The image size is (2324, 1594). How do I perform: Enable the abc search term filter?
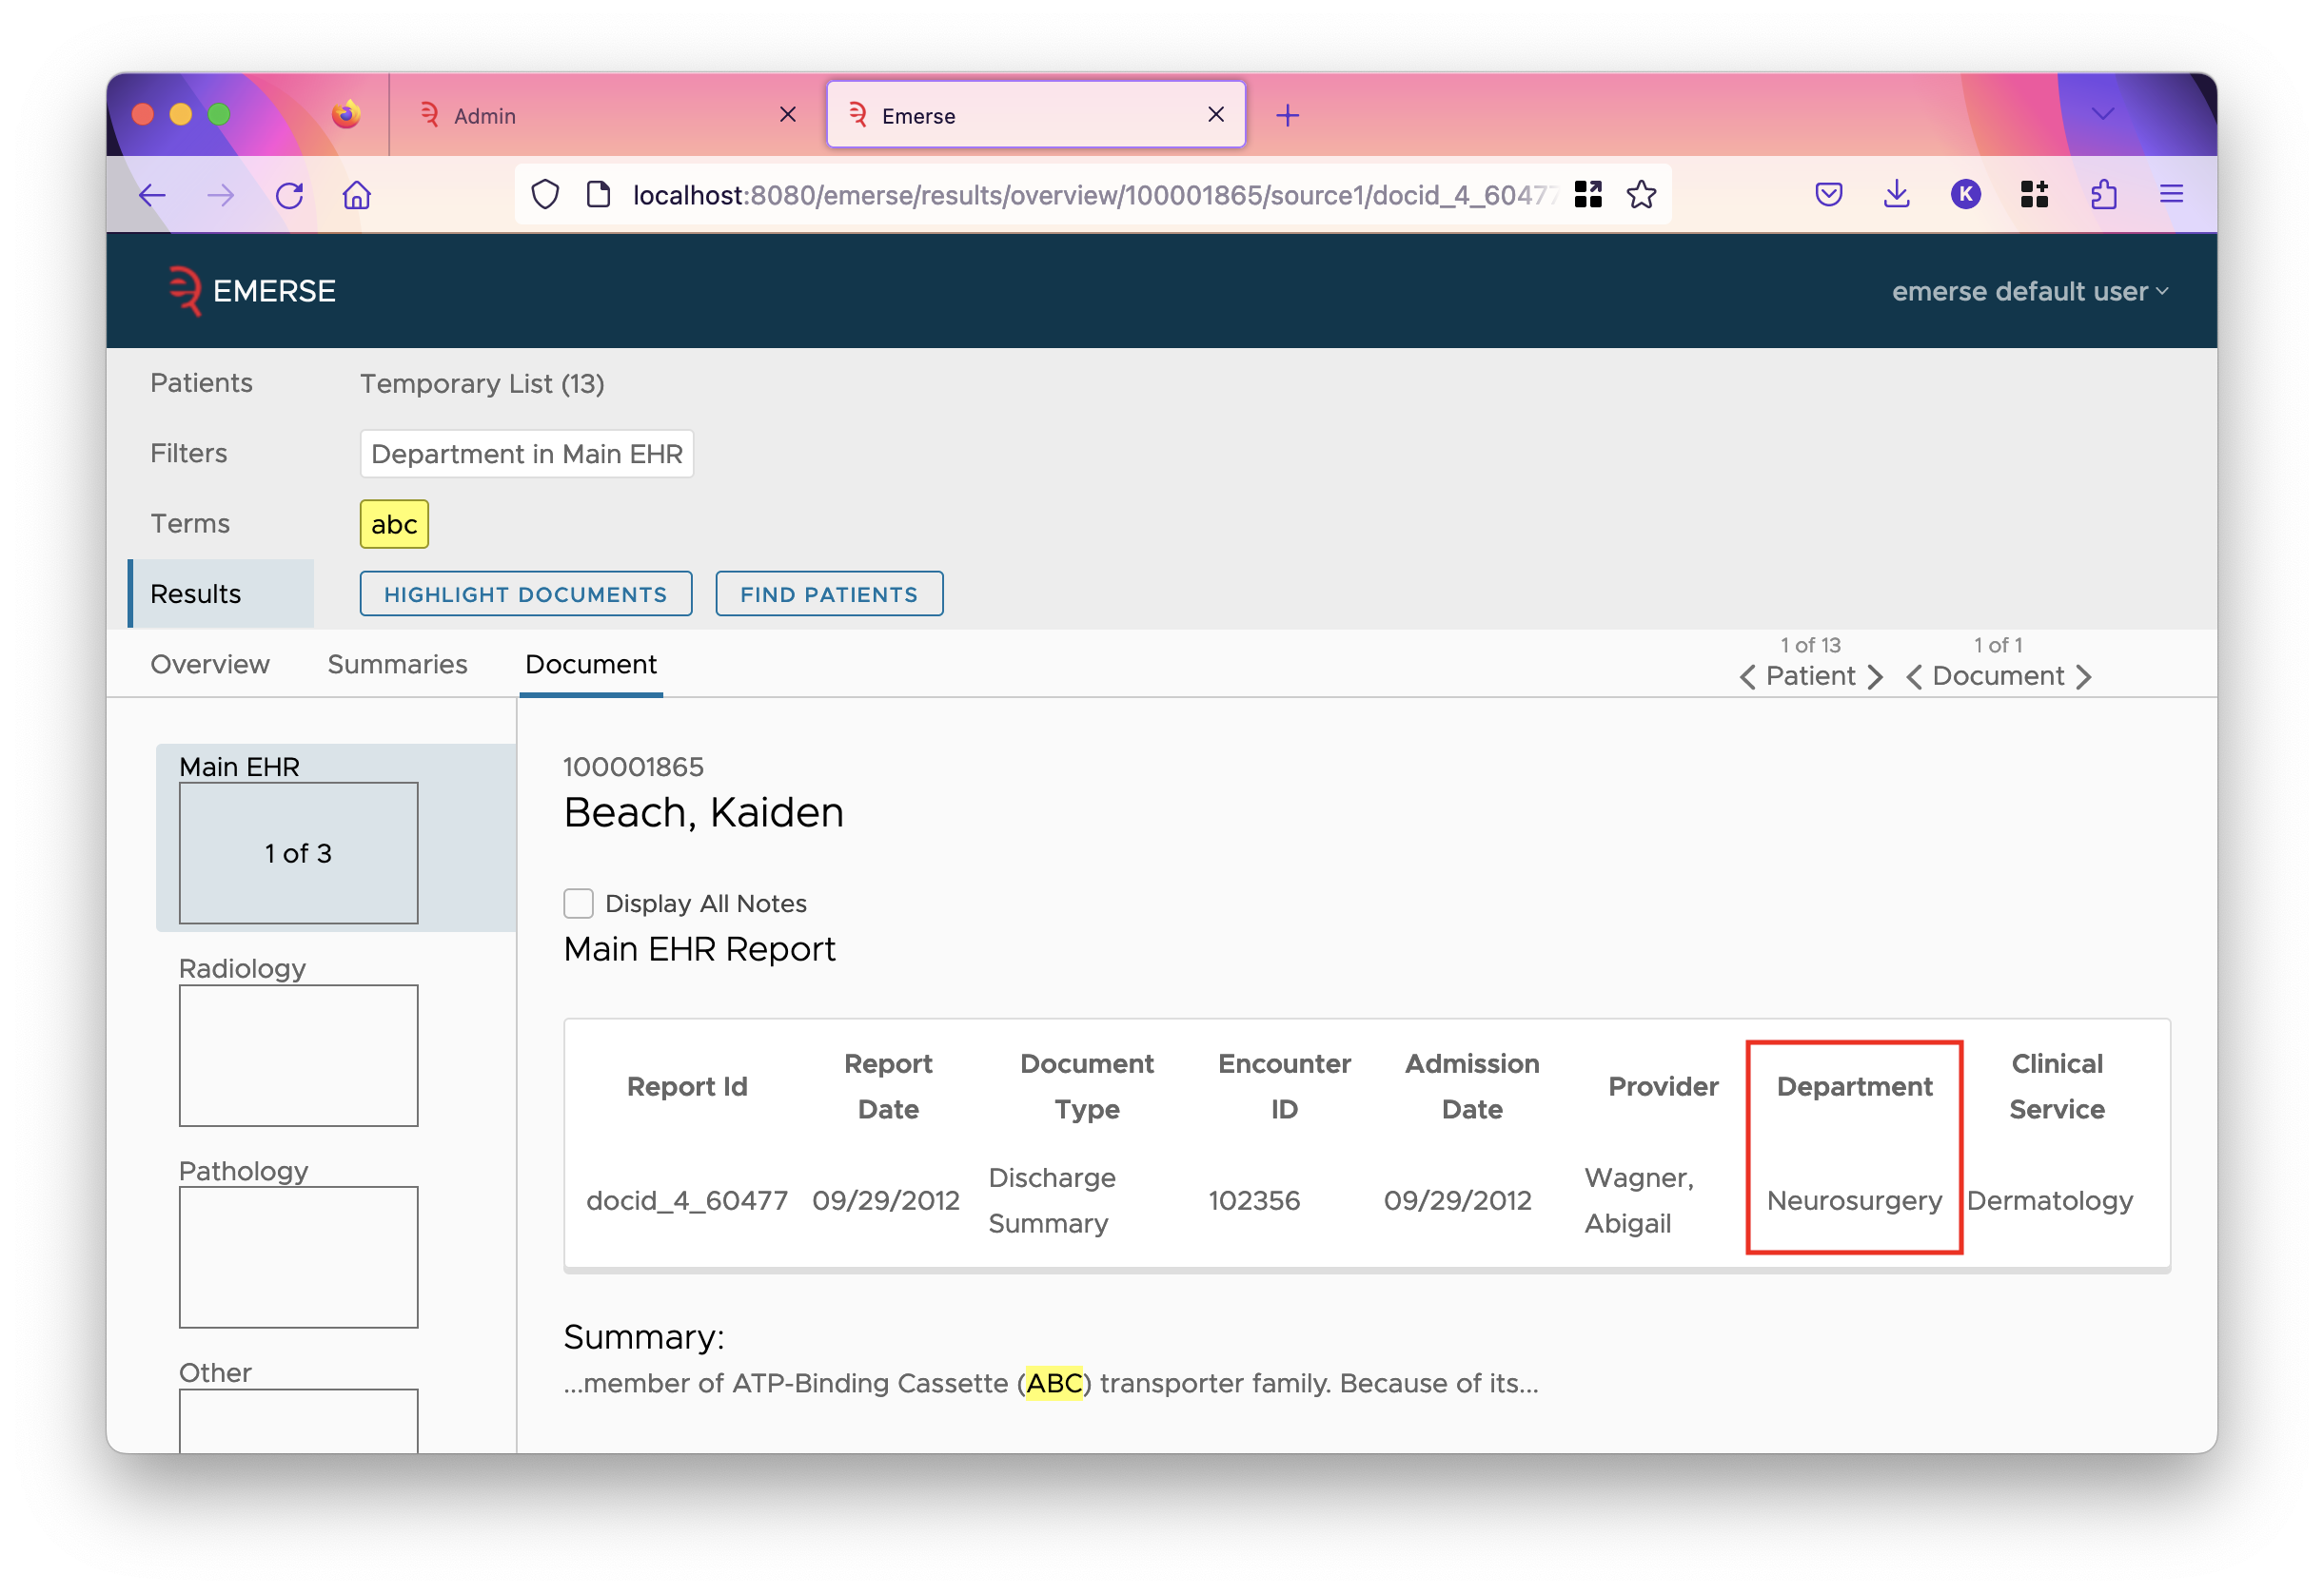pos(392,524)
